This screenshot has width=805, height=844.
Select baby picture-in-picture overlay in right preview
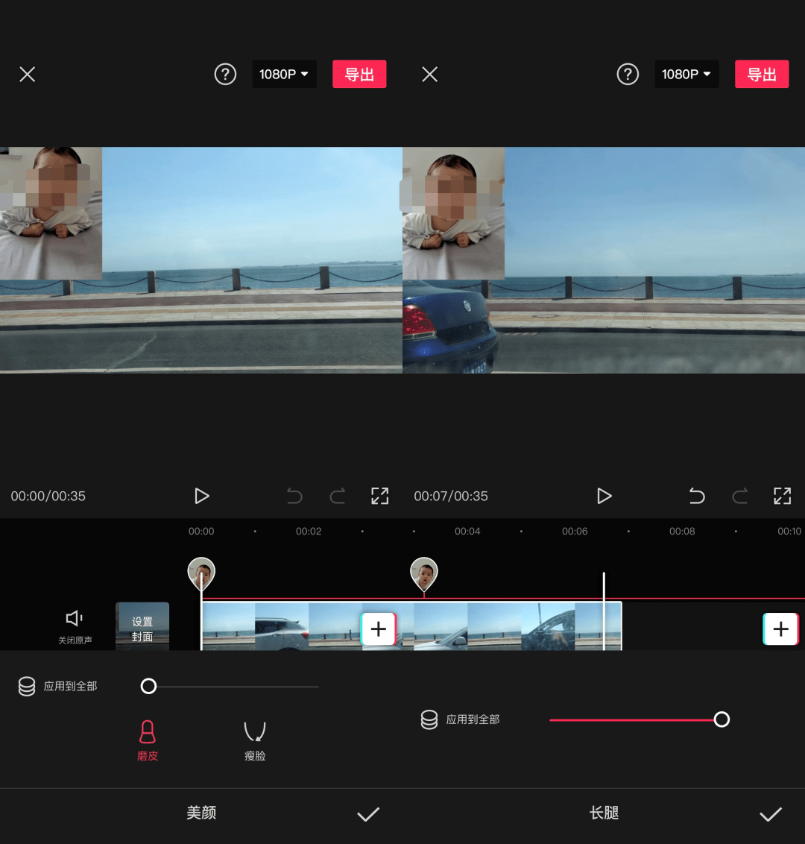(x=454, y=213)
